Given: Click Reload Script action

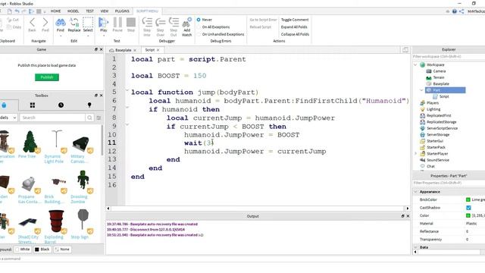Looking at the screenshot, I should click(261, 27).
